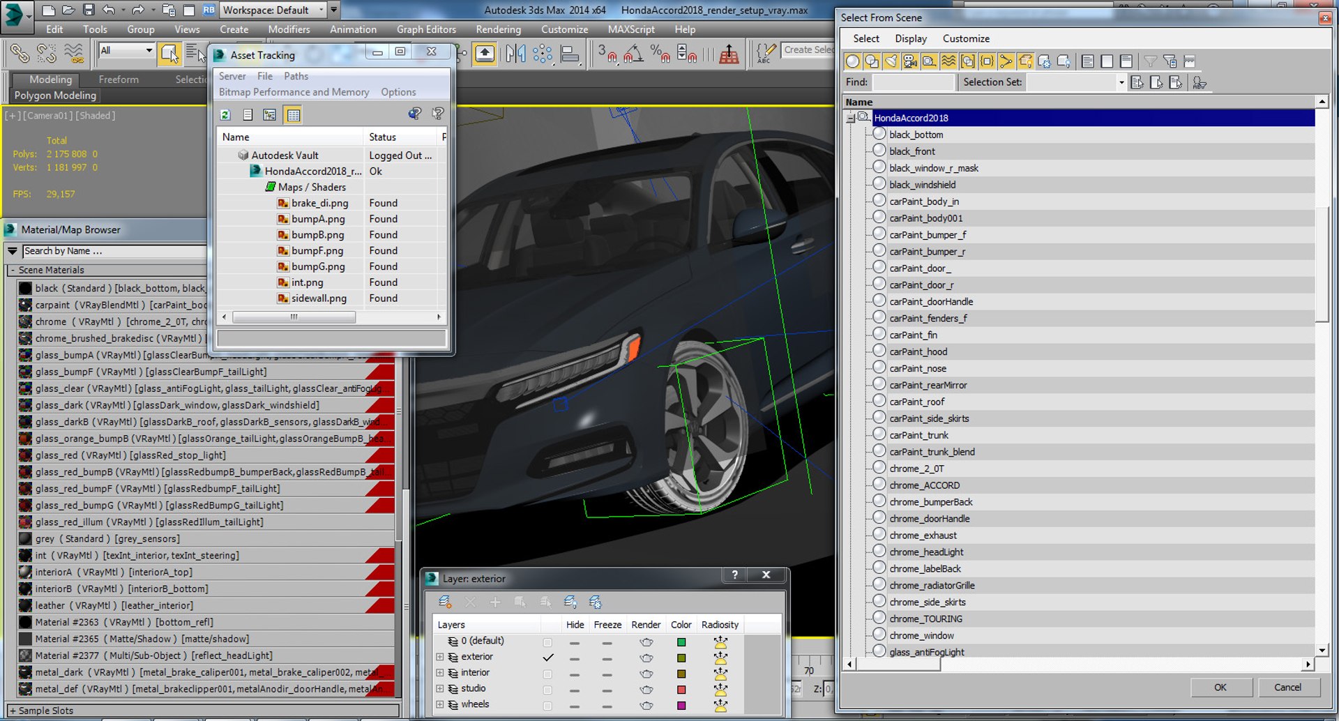Click Select All icon in Select From Scene
Screen dimensions: 1339x721
pyautogui.click(x=1087, y=61)
